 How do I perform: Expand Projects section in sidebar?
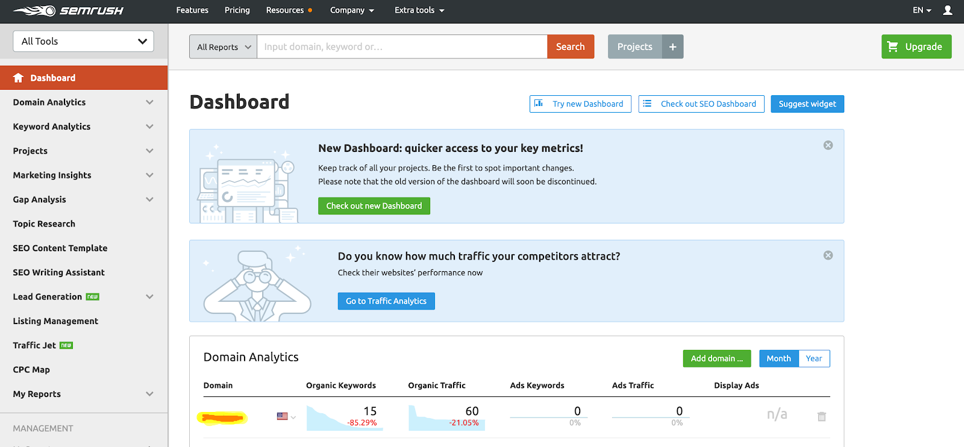pyautogui.click(x=149, y=151)
